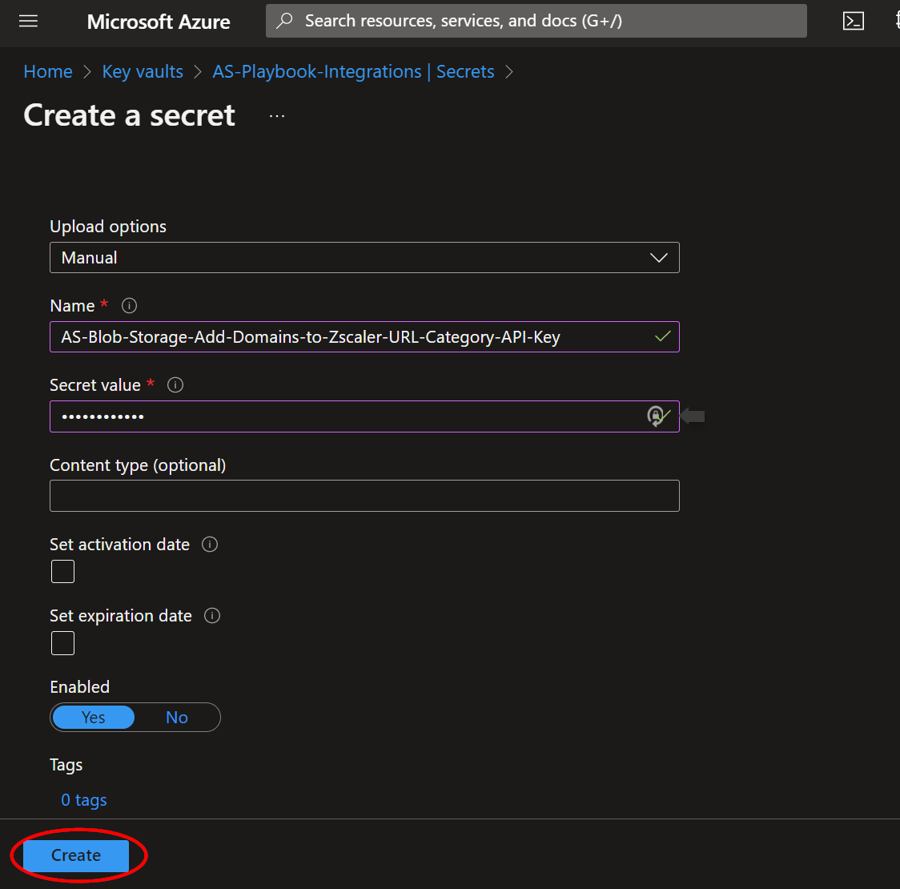Open the hamburger portal menu
900x889 pixels.
[x=28, y=22]
